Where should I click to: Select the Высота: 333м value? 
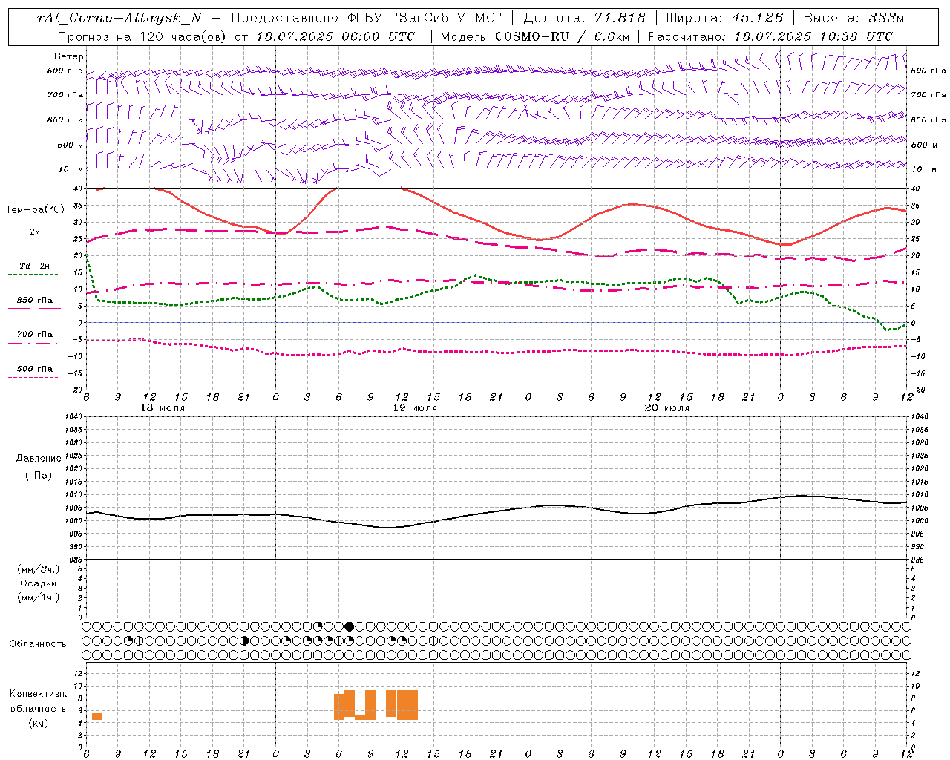[854, 18]
